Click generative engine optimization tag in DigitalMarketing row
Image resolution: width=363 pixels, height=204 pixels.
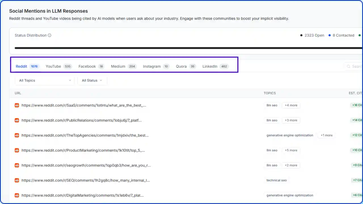pyautogui.click(x=290, y=195)
